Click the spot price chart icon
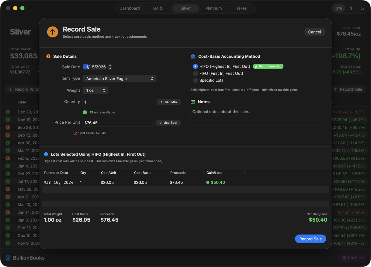371x267 pixels. [x=75, y=133]
